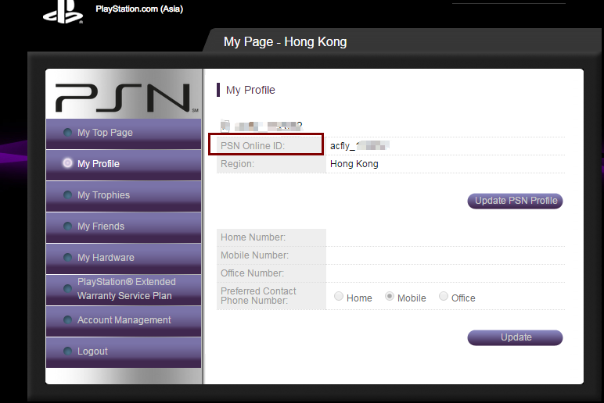Click the Office Number label
Viewport: 604px width, 403px height.
(252, 273)
